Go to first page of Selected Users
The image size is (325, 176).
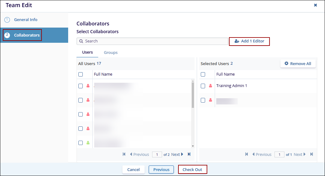[247, 154]
